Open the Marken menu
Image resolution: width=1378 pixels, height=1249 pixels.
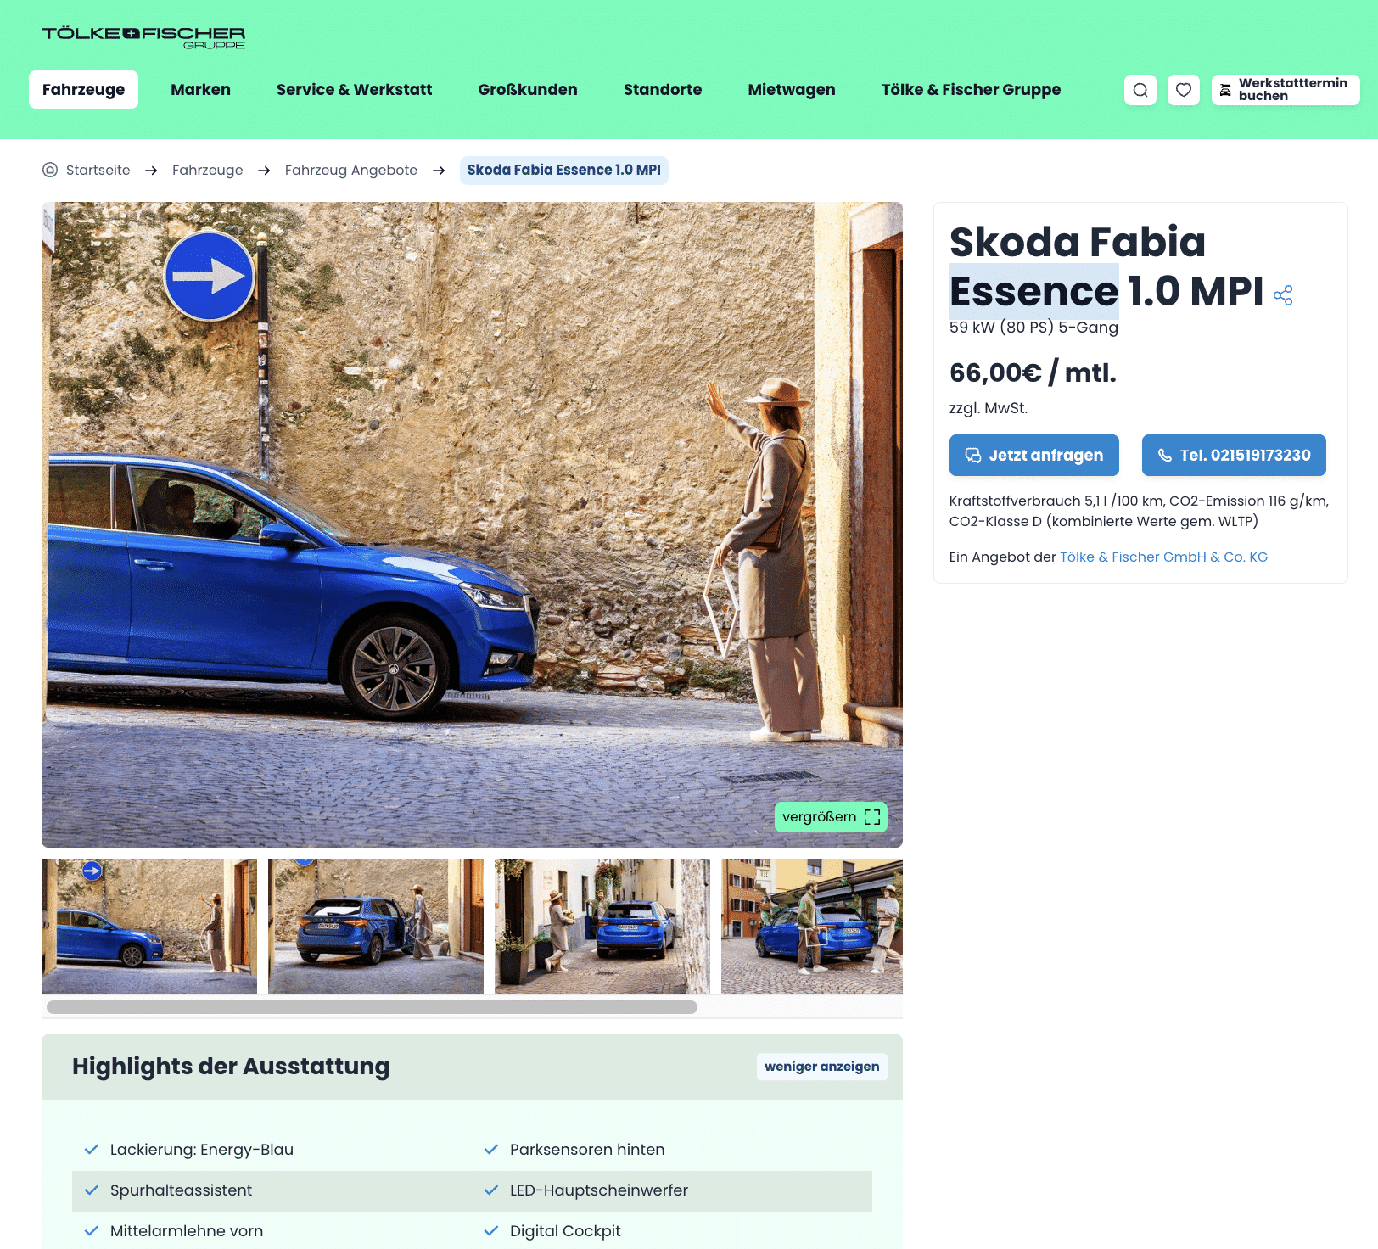(x=200, y=90)
